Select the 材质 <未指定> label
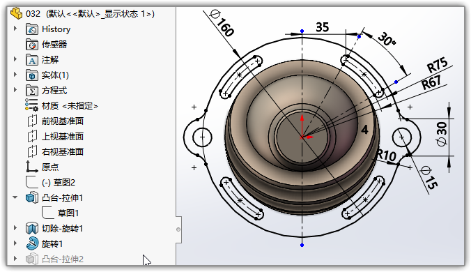471x272 pixels. [x=70, y=106]
